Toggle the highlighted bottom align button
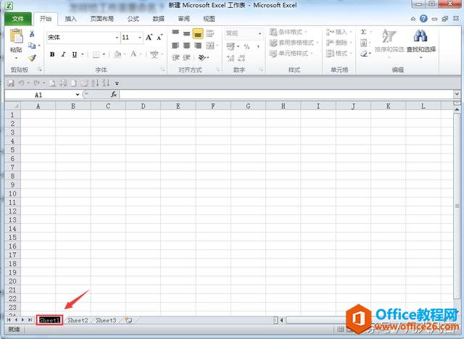 (x=198, y=34)
